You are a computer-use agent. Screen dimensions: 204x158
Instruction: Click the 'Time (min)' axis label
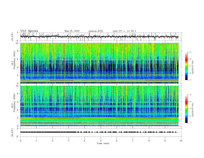click(103, 143)
